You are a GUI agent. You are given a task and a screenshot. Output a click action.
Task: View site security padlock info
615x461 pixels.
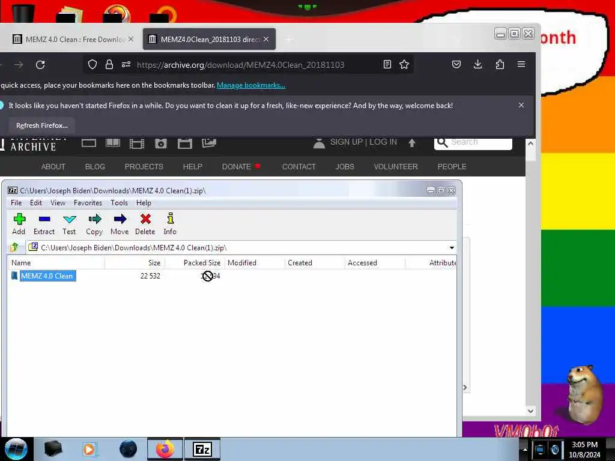[109, 65]
